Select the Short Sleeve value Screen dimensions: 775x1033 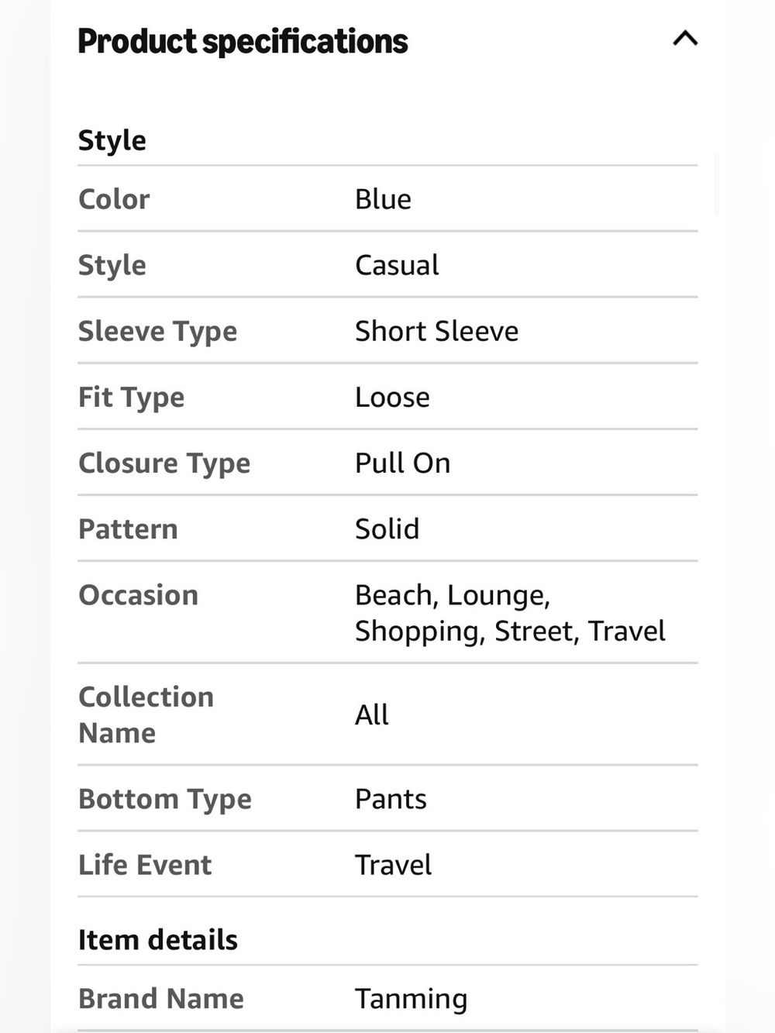(x=436, y=331)
